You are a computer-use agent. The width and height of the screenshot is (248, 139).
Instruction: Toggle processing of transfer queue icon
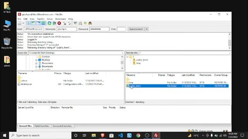[54, 23]
